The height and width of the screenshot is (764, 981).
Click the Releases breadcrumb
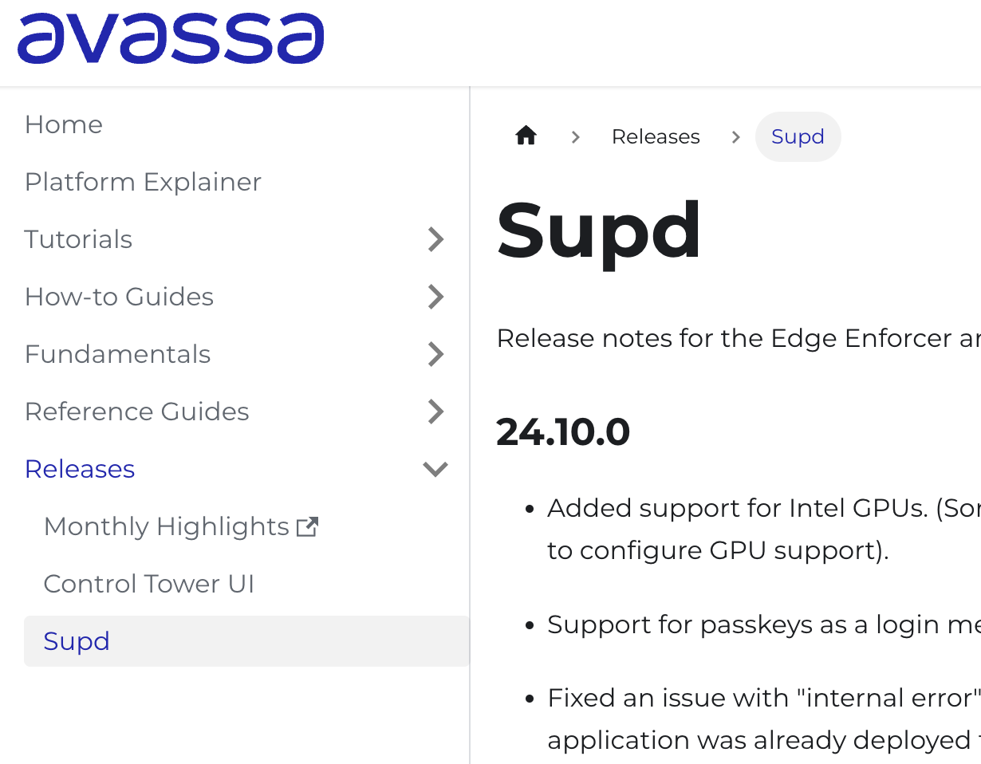[x=656, y=136]
